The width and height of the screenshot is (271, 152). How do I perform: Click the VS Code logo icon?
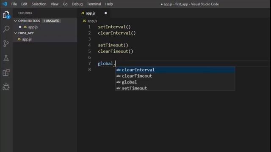(x=5, y=4)
